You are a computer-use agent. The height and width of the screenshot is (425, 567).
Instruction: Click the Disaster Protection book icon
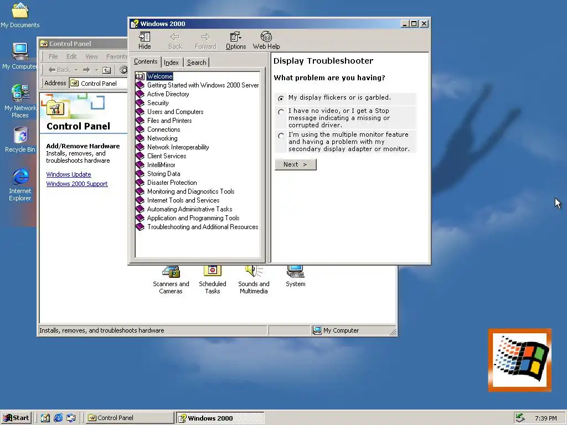[140, 183]
